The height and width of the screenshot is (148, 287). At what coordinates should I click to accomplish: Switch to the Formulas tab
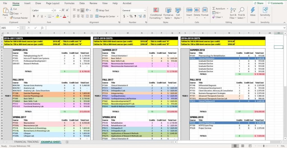70,3
